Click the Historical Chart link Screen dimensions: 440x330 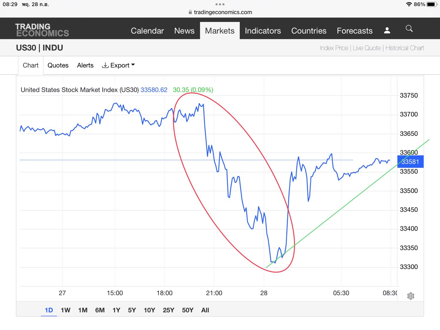click(405, 48)
